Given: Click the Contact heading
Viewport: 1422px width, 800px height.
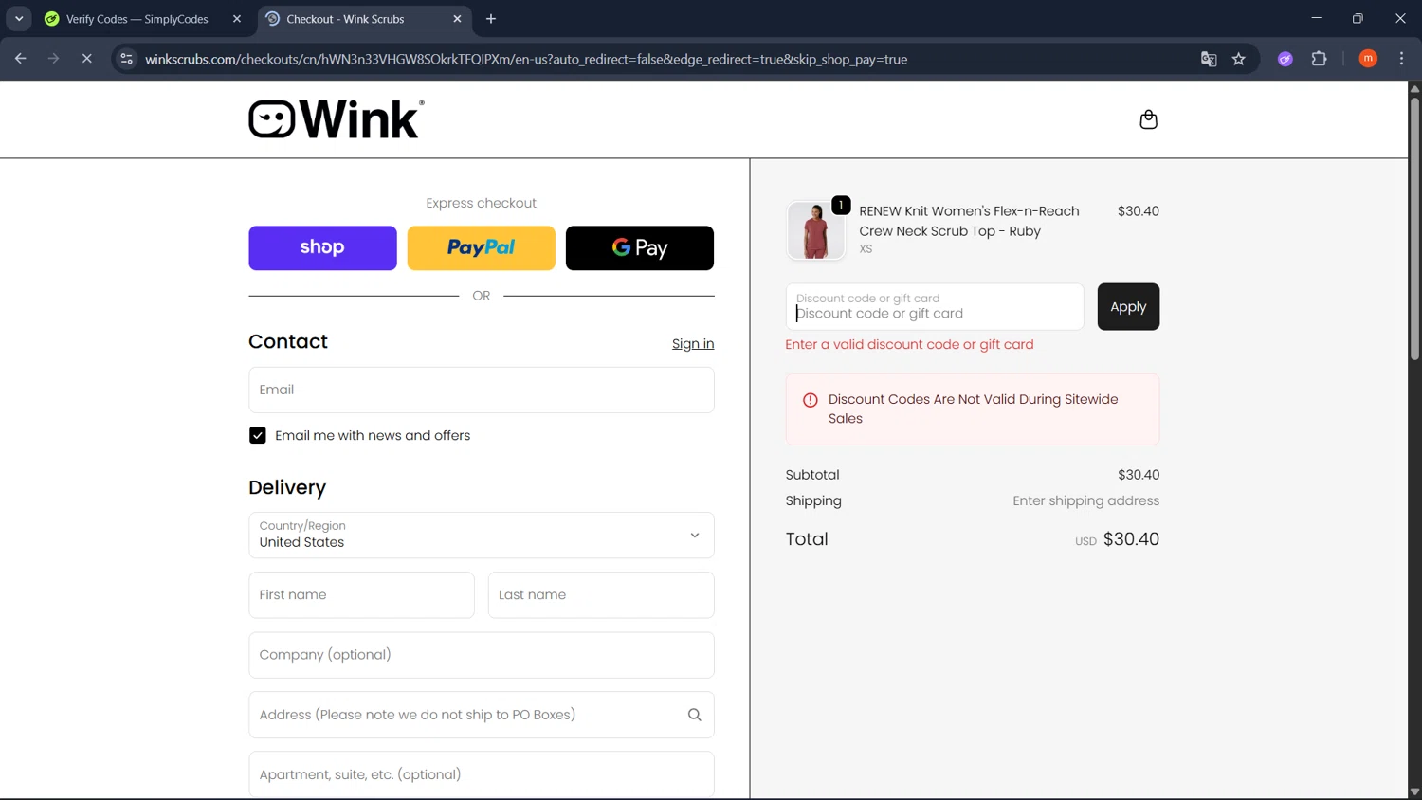Looking at the screenshot, I should [x=288, y=341].
